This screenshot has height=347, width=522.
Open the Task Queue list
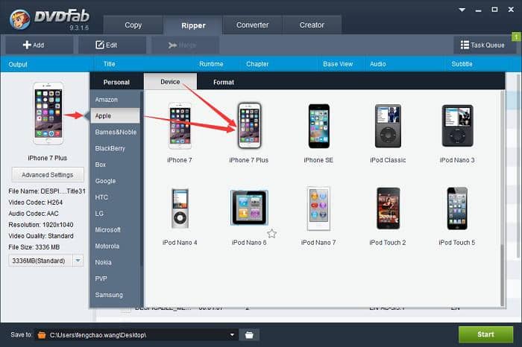(x=482, y=45)
